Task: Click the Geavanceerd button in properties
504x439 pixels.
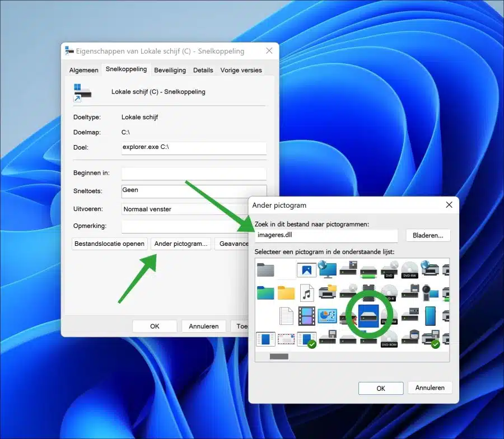Action: [x=232, y=244]
